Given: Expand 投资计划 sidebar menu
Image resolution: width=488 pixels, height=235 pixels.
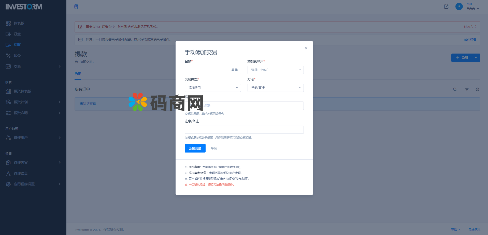Looking at the screenshot, I should pos(33,102).
